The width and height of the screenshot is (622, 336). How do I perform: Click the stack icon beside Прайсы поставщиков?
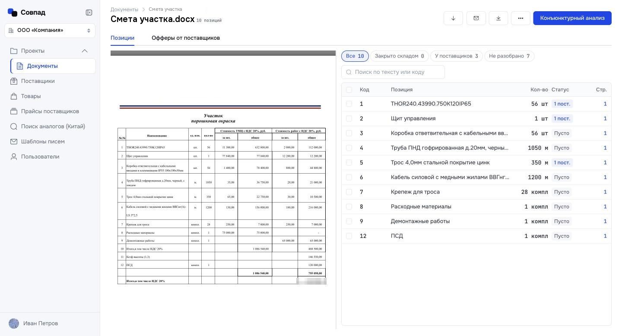[x=14, y=111]
